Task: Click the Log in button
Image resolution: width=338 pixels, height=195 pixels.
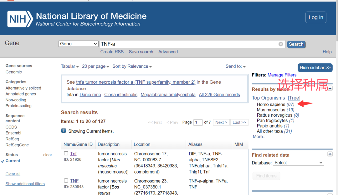Action: [315, 17]
